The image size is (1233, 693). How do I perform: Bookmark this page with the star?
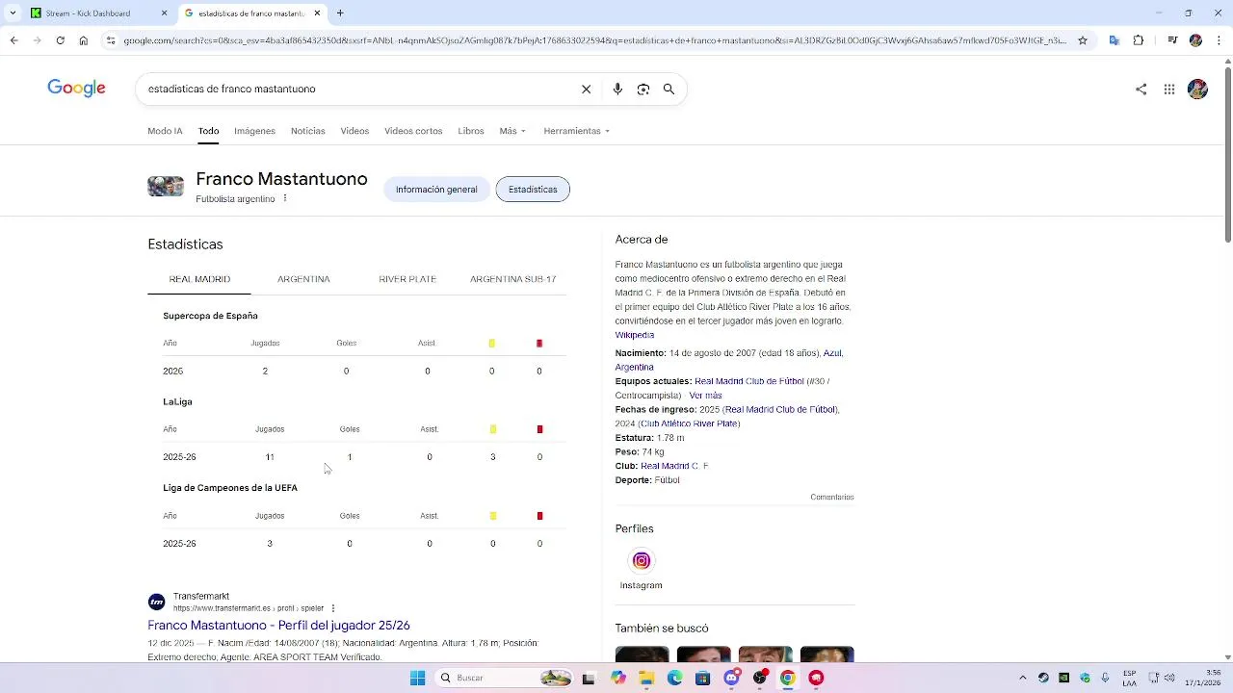1083,40
